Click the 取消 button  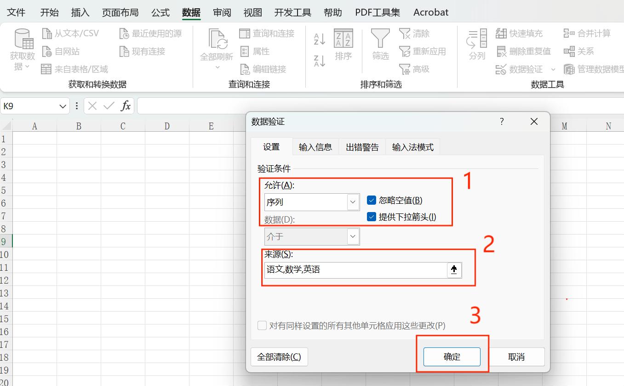pyautogui.click(x=516, y=357)
